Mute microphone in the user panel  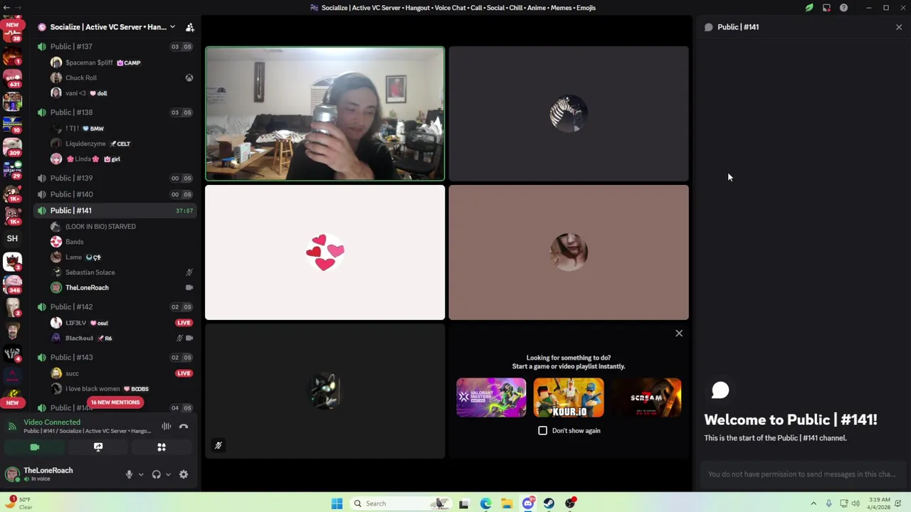129,474
